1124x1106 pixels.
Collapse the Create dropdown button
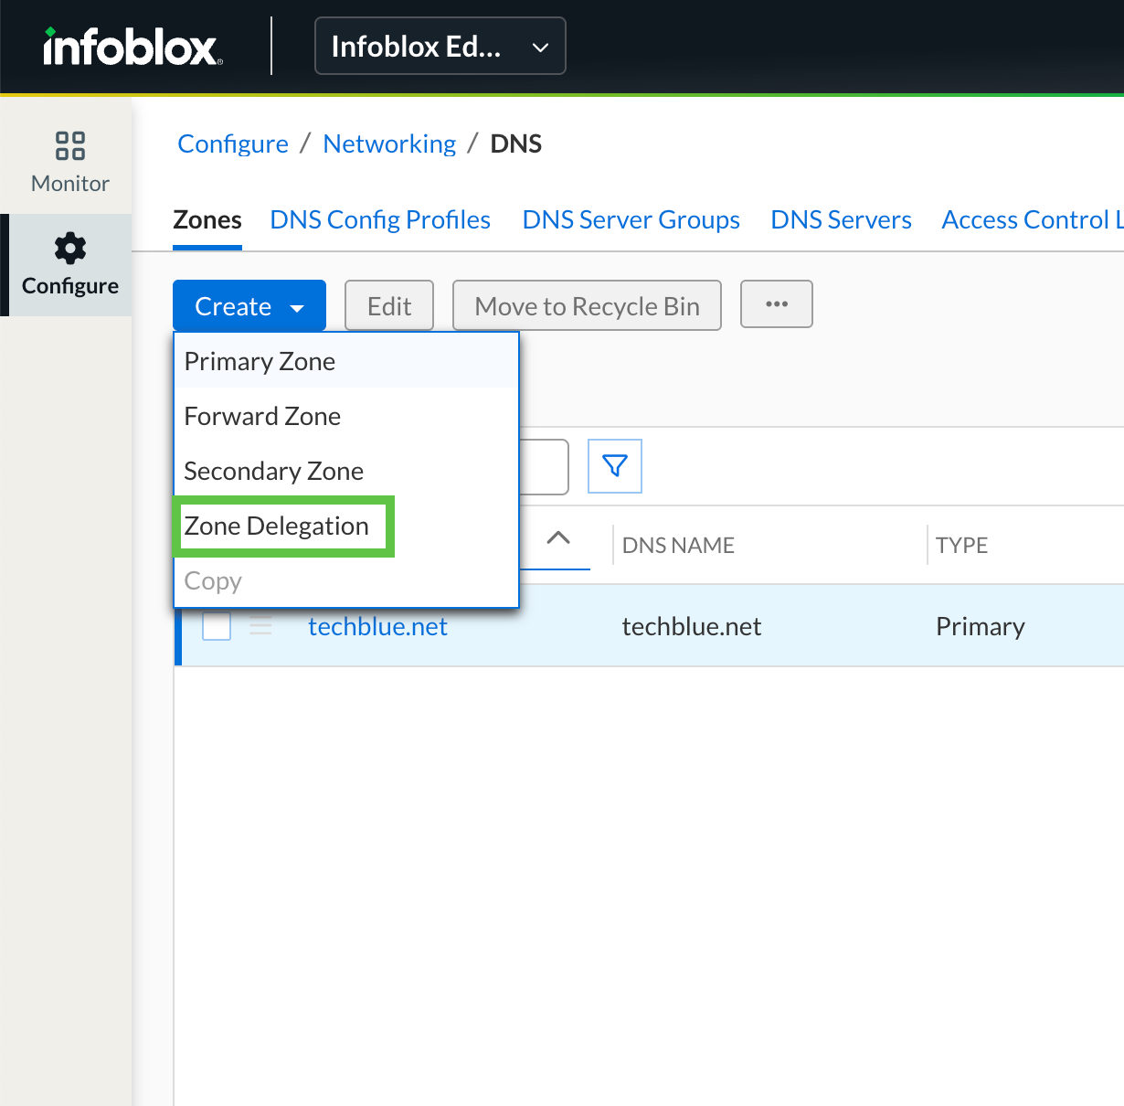249,306
